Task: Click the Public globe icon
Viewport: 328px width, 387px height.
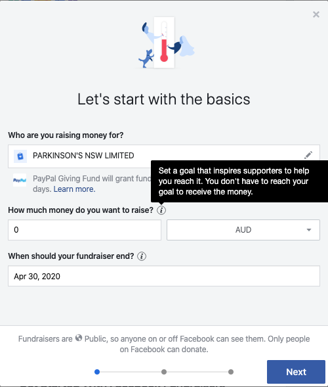Action: click(x=79, y=338)
